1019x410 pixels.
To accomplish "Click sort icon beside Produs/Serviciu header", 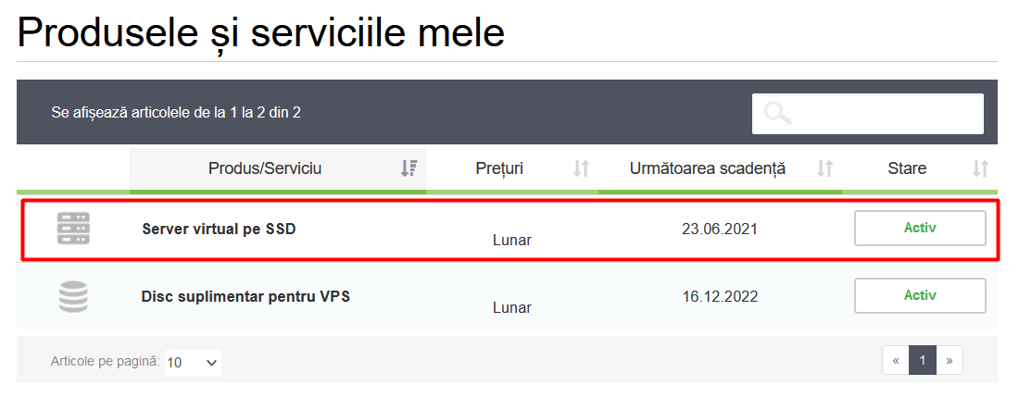I will click(x=409, y=168).
